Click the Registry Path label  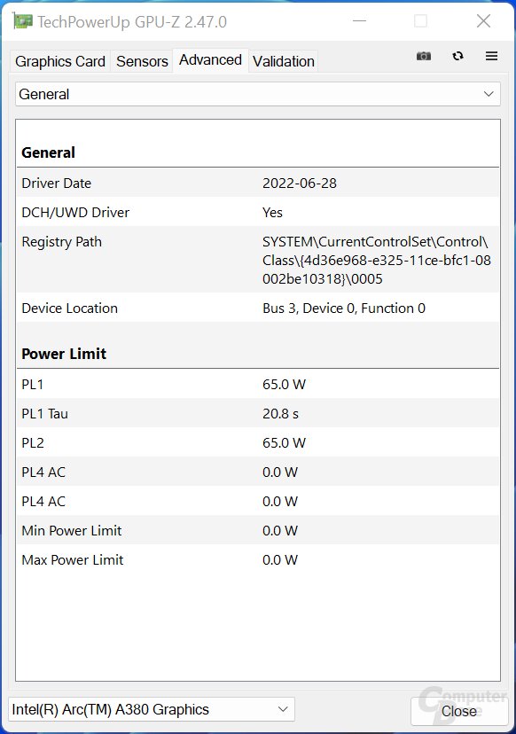(x=61, y=242)
